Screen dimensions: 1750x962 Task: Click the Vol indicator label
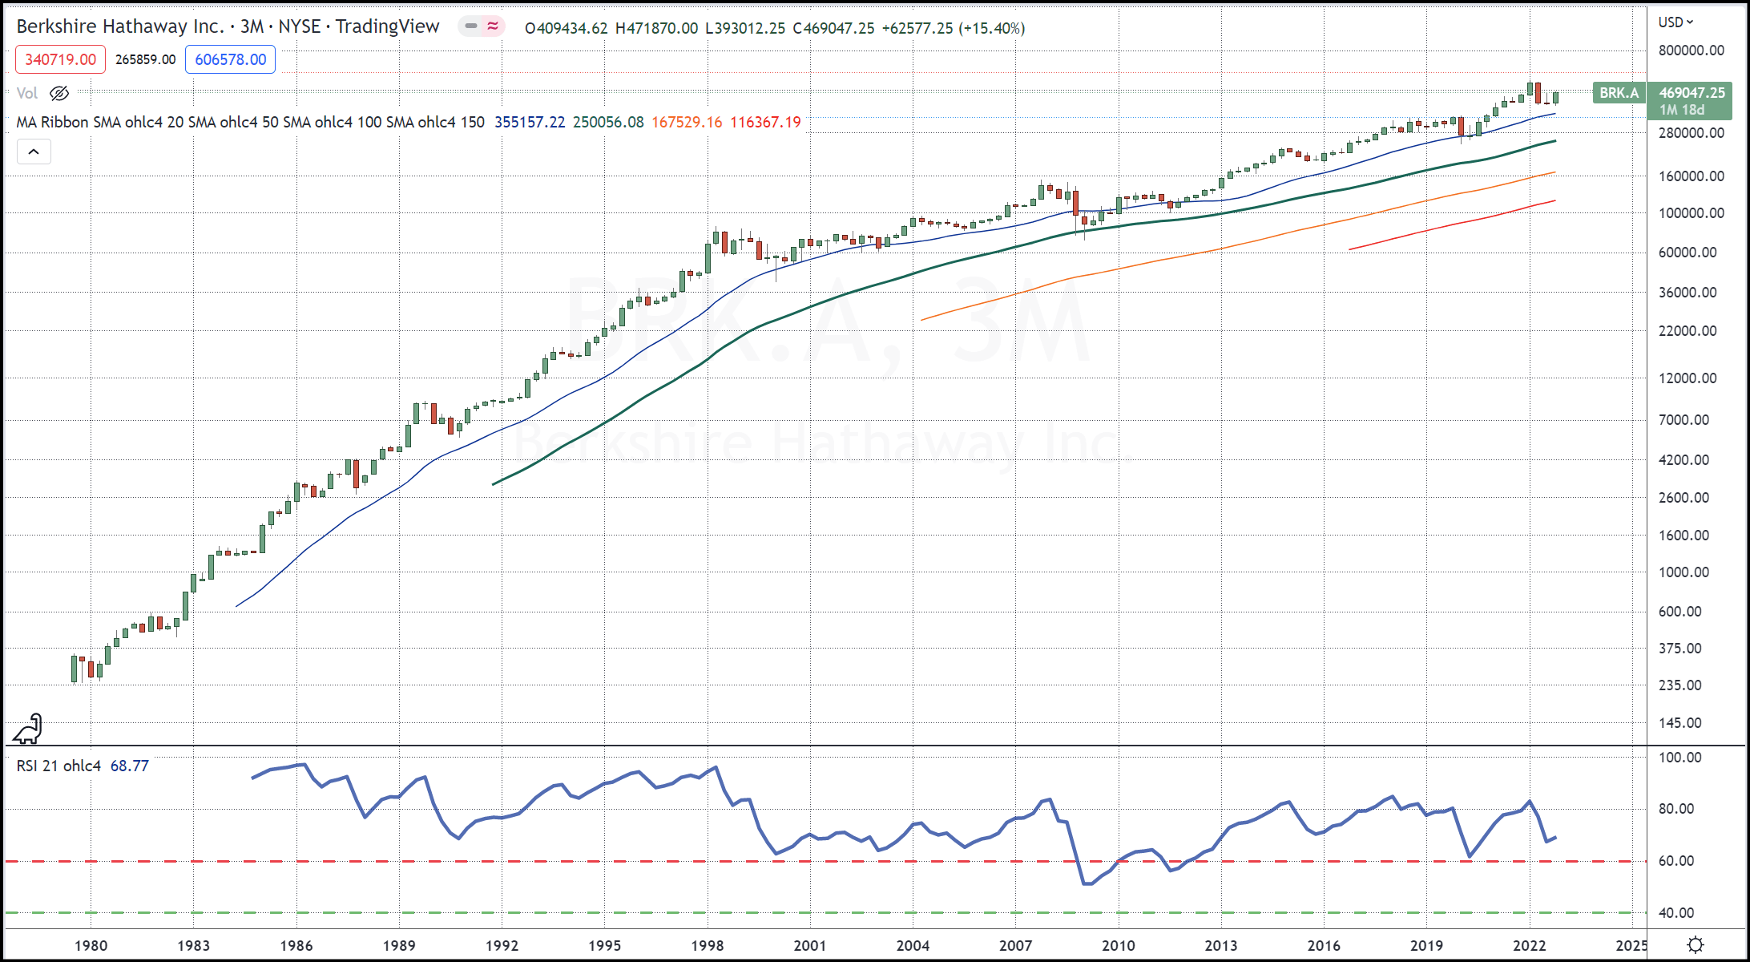(x=27, y=94)
